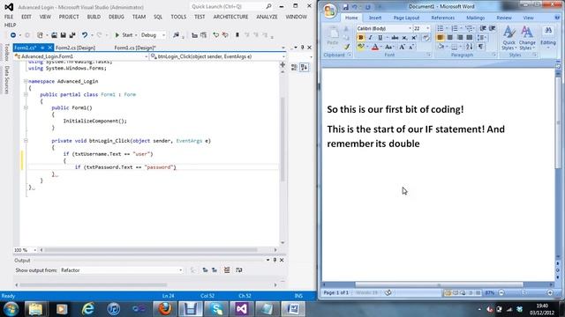The image size is (565, 317).
Task: Click the Undo icon in Visual Studio toolbar
Action: coord(85,35)
